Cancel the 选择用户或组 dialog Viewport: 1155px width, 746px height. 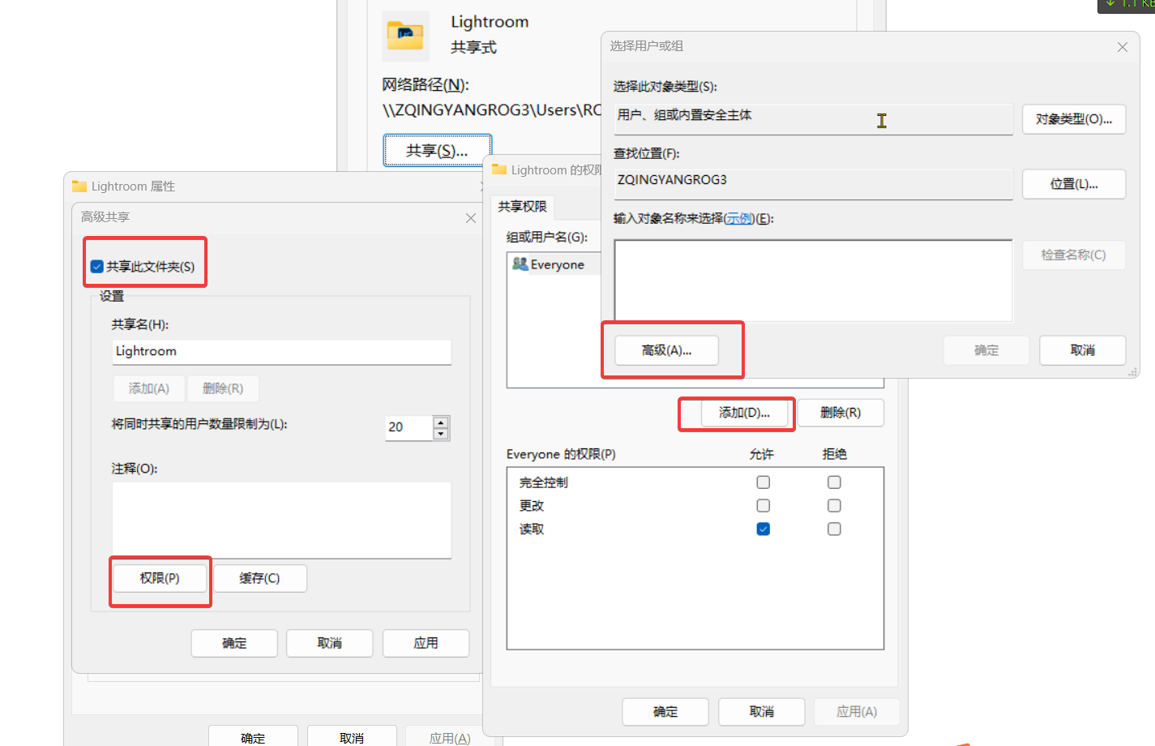[1083, 350]
